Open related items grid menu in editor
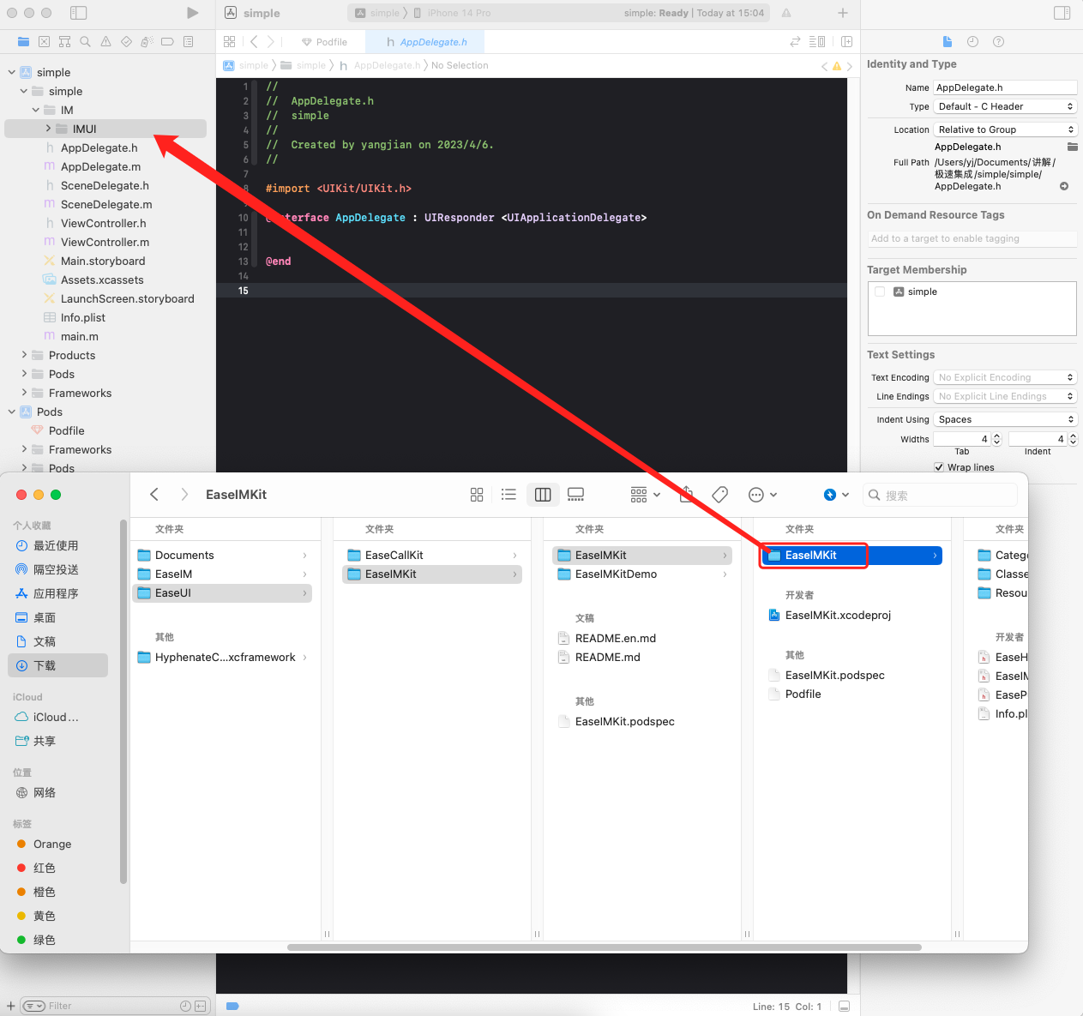This screenshot has width=1083, height=1016. [x=229, y=41]
